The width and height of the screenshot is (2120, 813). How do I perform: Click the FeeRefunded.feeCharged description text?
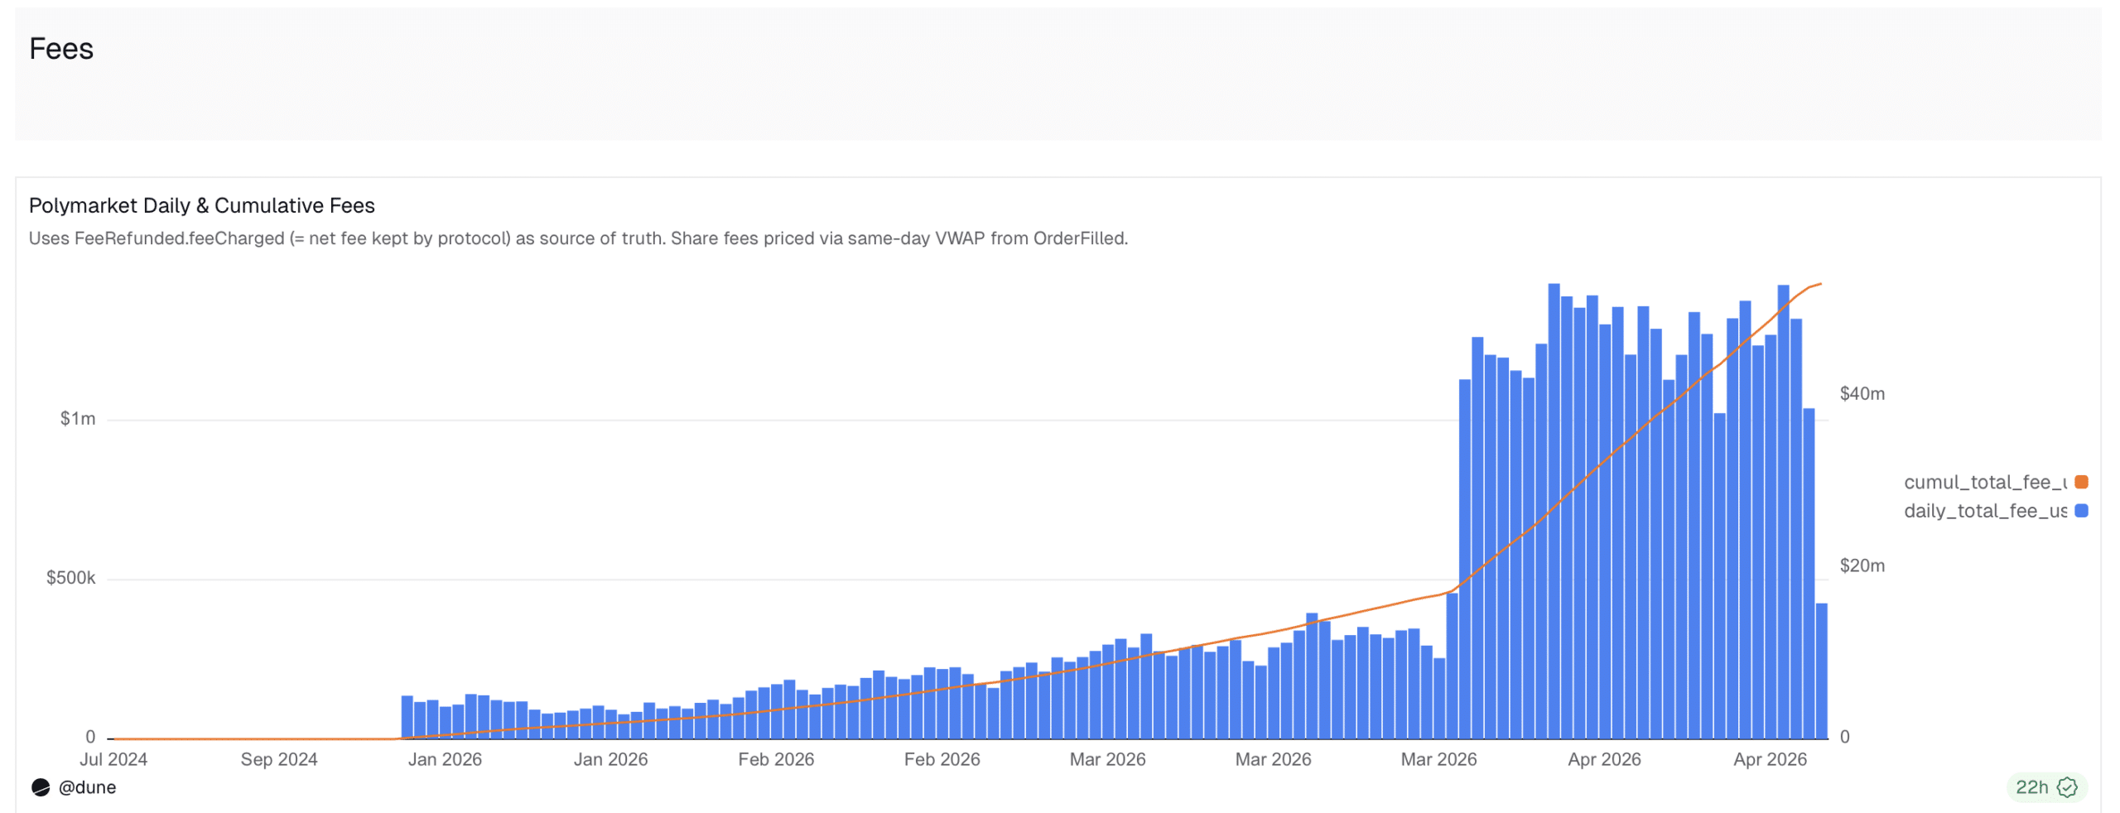(578, 238)
